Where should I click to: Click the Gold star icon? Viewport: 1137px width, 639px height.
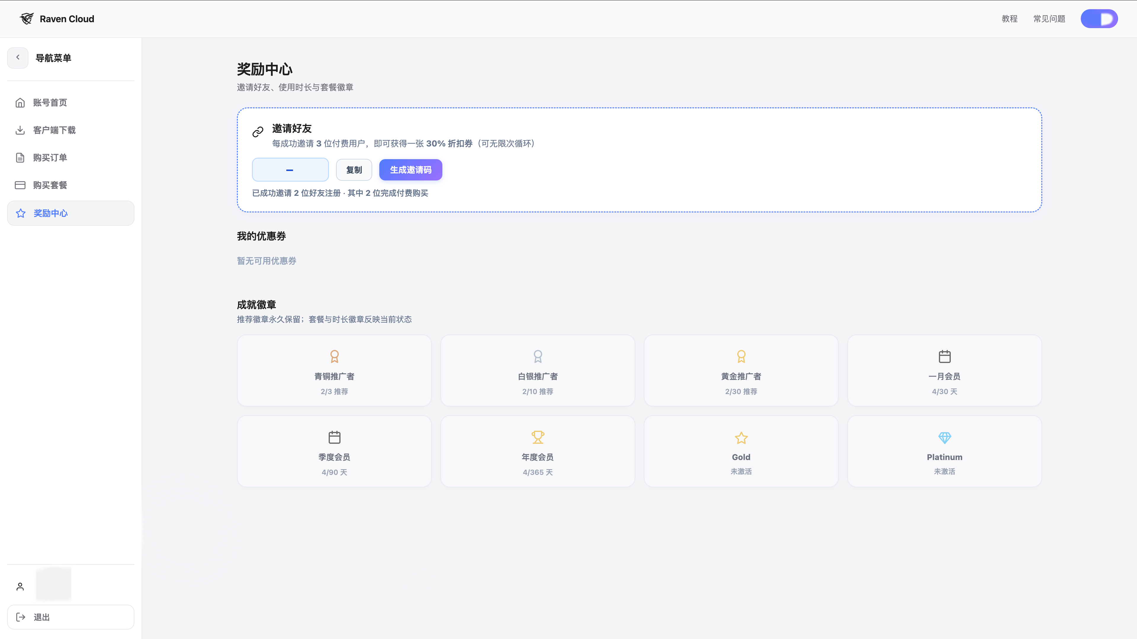(x=741, y=438)
